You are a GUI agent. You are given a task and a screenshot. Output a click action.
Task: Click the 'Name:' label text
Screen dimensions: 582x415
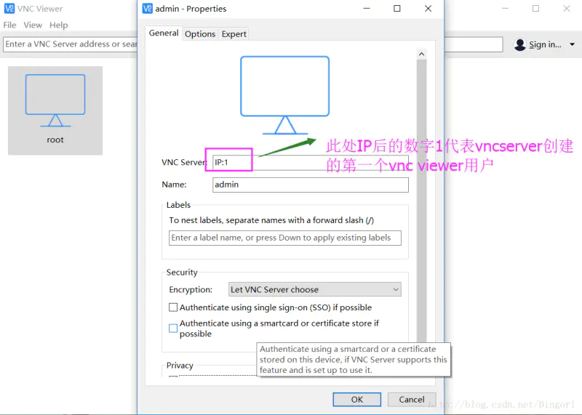[174, 185]
